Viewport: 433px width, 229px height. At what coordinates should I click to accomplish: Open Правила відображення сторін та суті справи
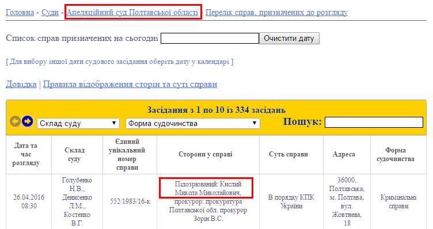[x=130, y=84]
